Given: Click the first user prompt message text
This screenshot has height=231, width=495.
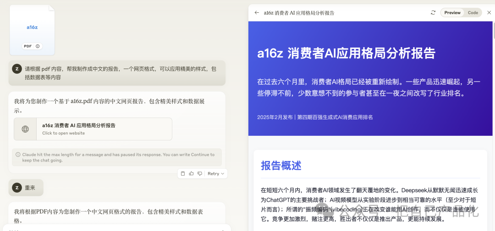Looking at the screenshot, I should tap(121, 73).
